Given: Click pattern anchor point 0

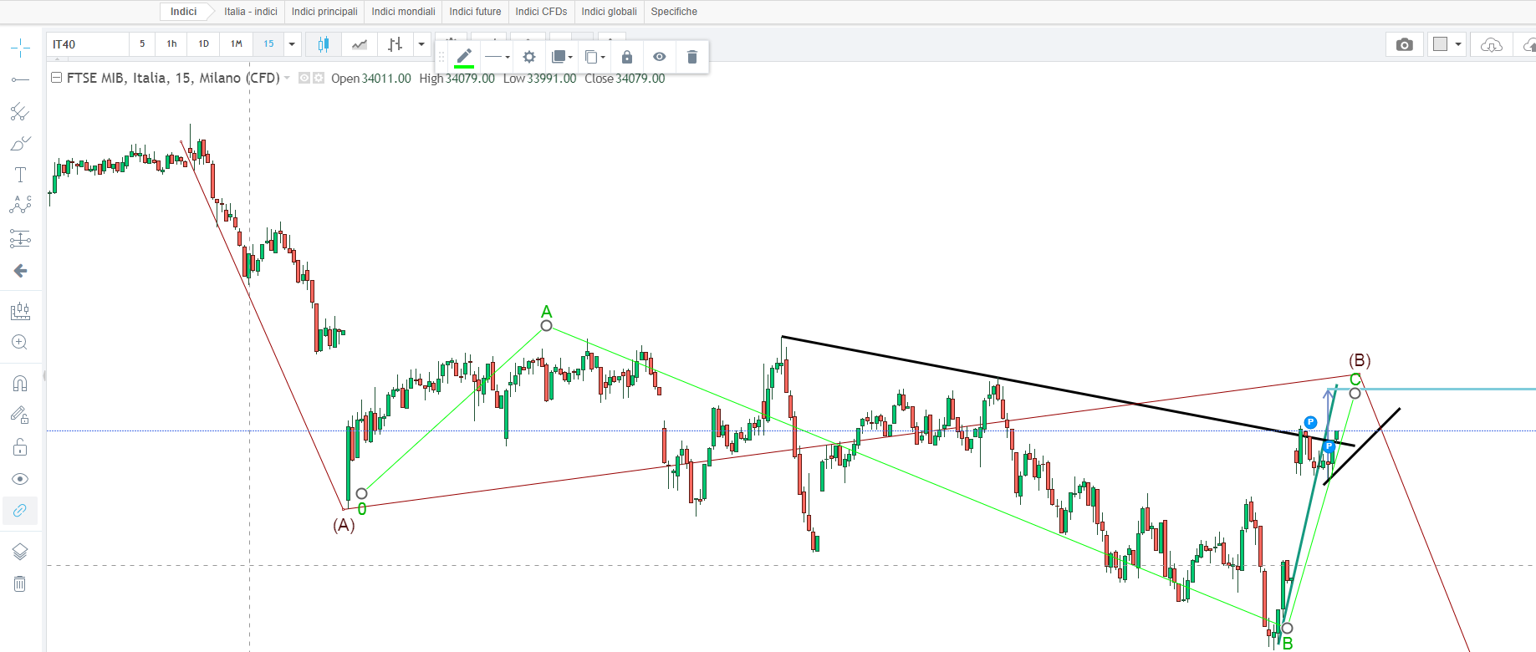Looking at the screenshot, I should click(361, 494).
